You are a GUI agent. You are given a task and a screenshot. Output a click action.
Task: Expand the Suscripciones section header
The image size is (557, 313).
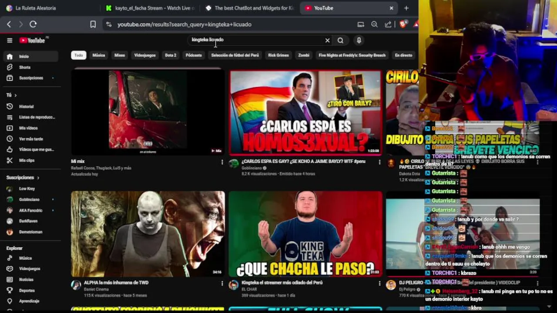[x=23, y=177]
